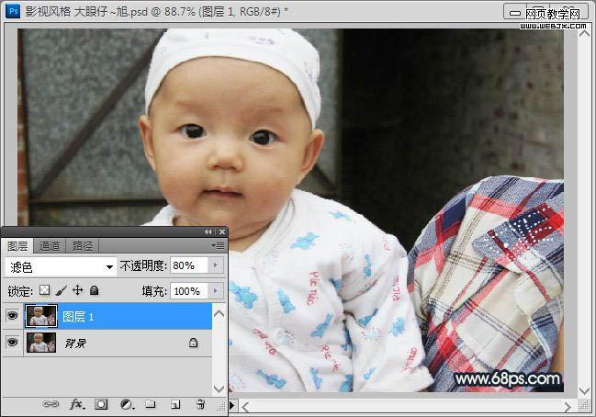The width and height of the screenshot is (596, 417).
Task: Collapse layers panel with double-arrow icon
Action: [208, 231]
